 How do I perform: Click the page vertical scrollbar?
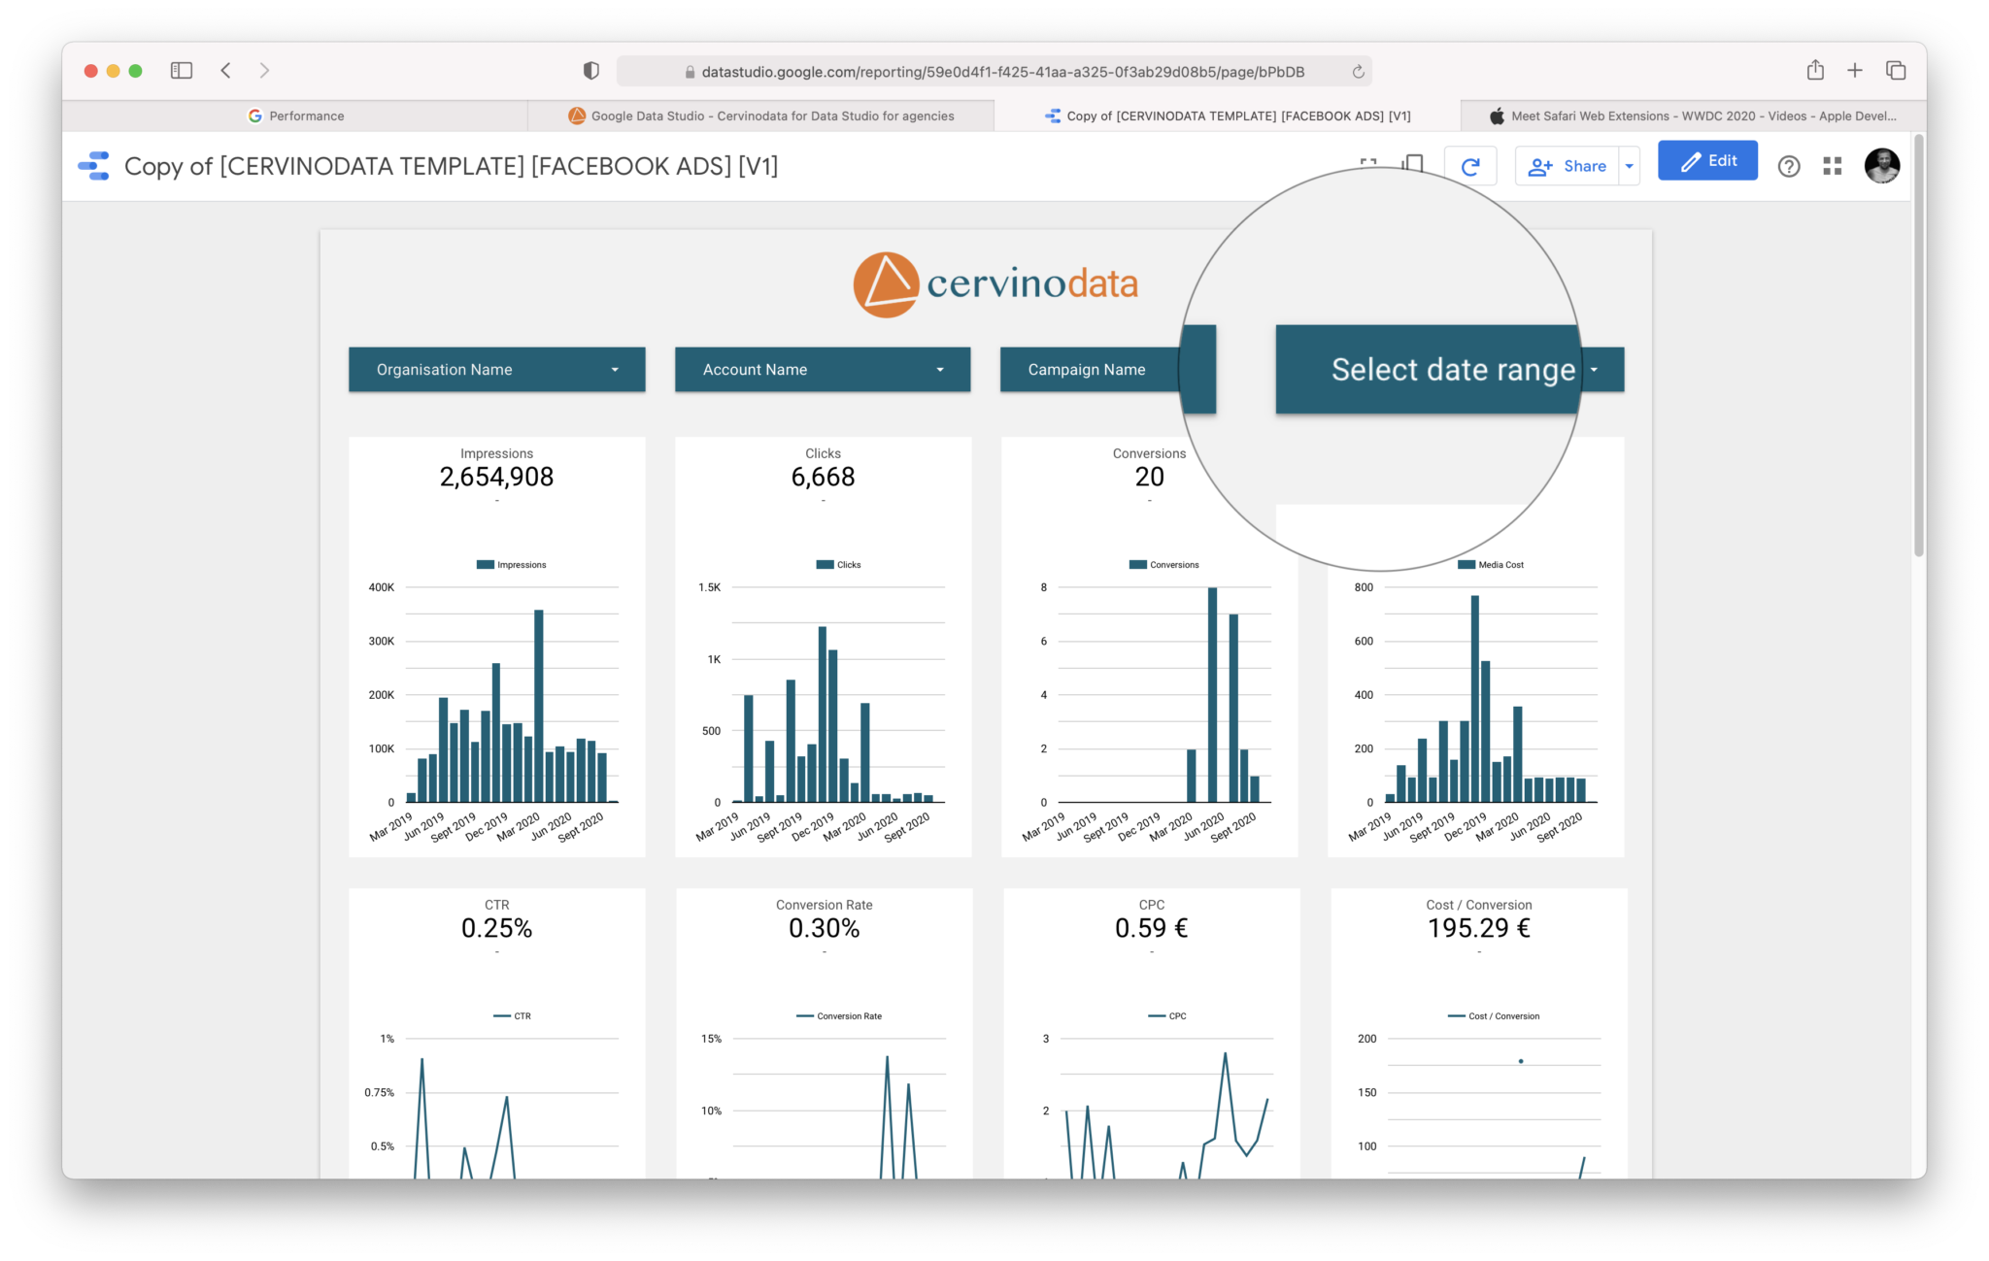1919,346
